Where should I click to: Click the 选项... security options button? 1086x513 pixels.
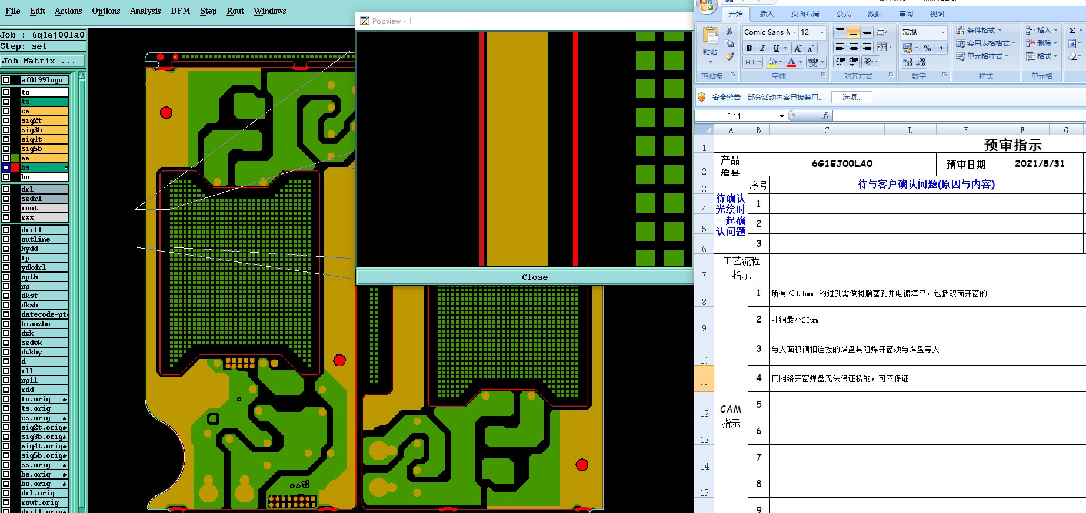tap(852, 98)
